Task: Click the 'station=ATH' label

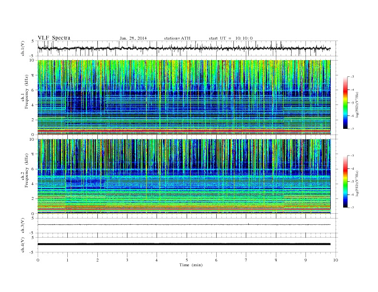Action: [x=177, y=38]
